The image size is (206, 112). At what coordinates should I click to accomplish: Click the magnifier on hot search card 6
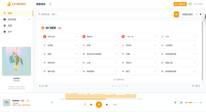click(x=116, y=45)
